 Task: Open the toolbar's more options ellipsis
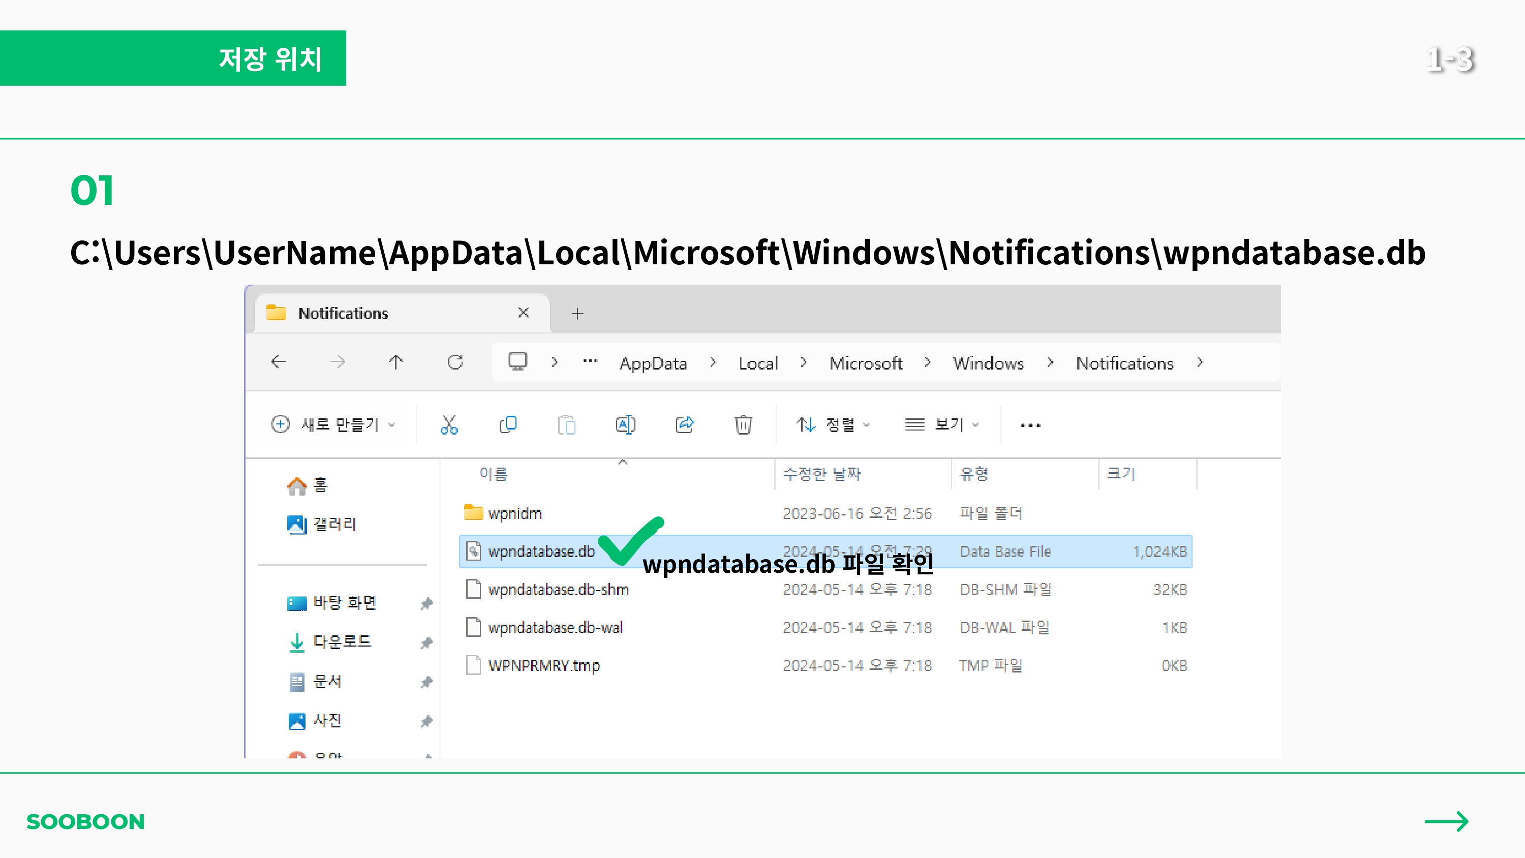(x=1030, y=425)
